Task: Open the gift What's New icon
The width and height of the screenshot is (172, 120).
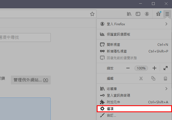Action: pyautogui.click(x=159, y=14)
